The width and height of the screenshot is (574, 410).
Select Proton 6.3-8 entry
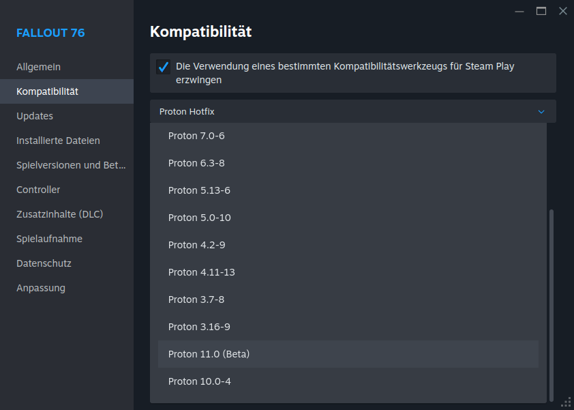tap(196, 163)
